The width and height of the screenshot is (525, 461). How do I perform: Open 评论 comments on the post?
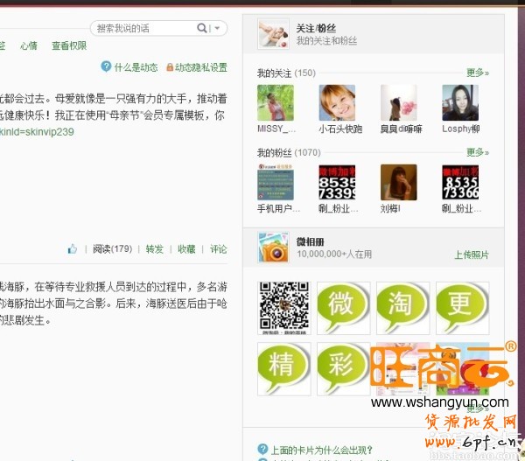point(218,249)
